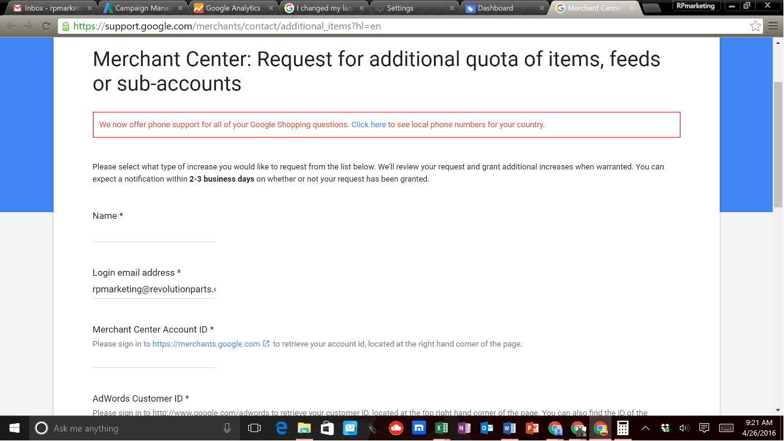Reload the current page
Viewport: 784px width, 441px height.
coord(46,26)
